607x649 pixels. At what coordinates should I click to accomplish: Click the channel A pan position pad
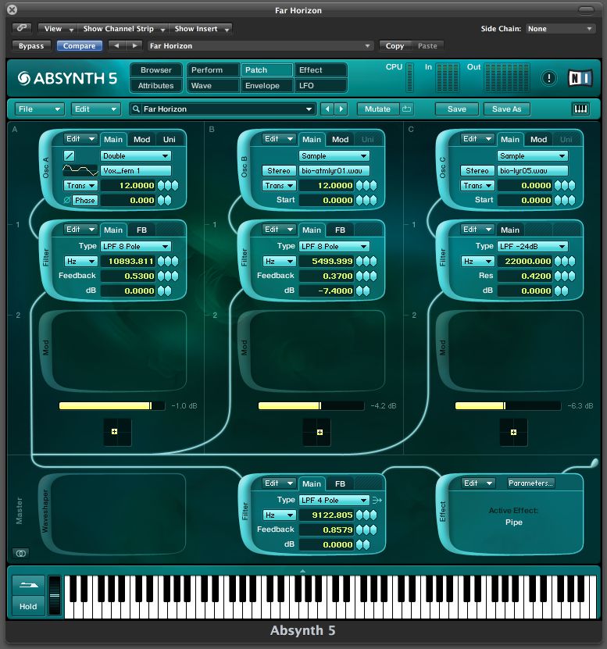pyautogui.click(x=118, y=432)
